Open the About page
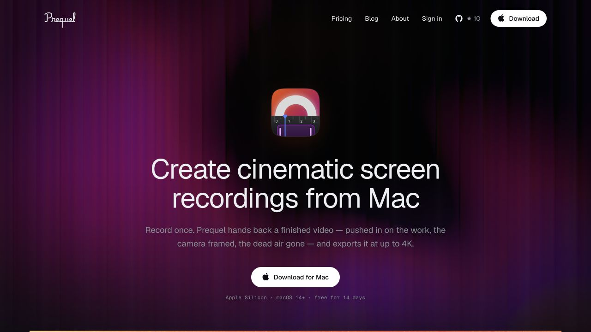Screen dimensions: 591x332 pyautogui.click(x=400, y=18)
